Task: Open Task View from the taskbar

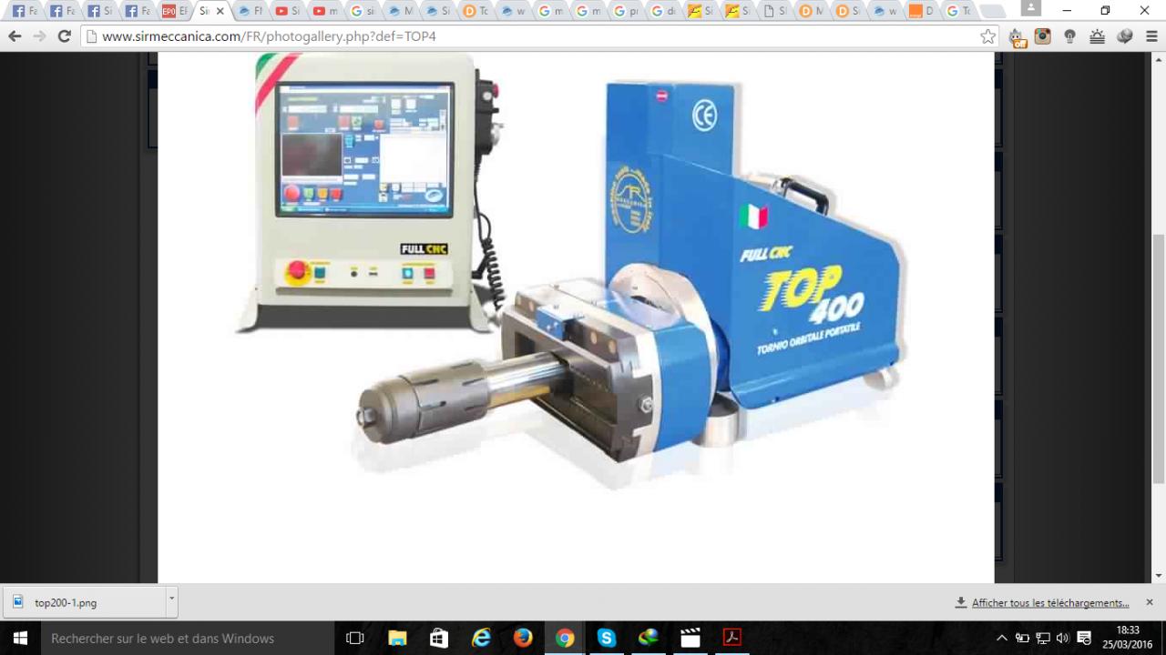Action: (x=355, y=638)
